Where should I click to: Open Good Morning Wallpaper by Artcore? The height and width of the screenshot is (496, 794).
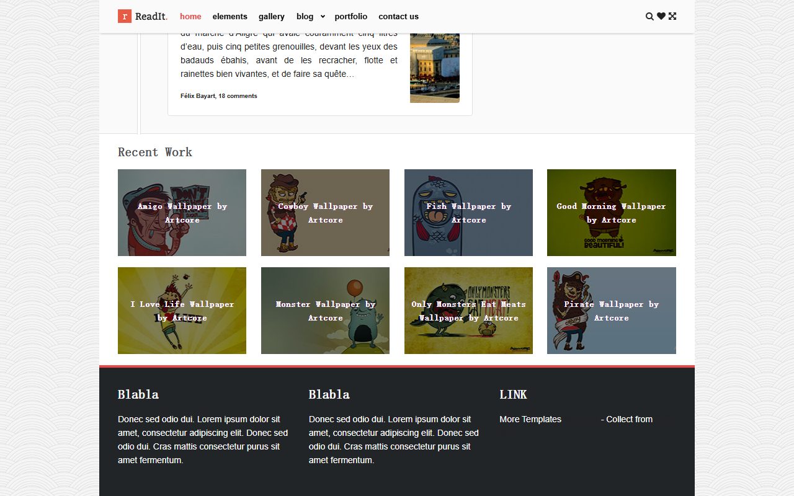click(x=612, y=213)
